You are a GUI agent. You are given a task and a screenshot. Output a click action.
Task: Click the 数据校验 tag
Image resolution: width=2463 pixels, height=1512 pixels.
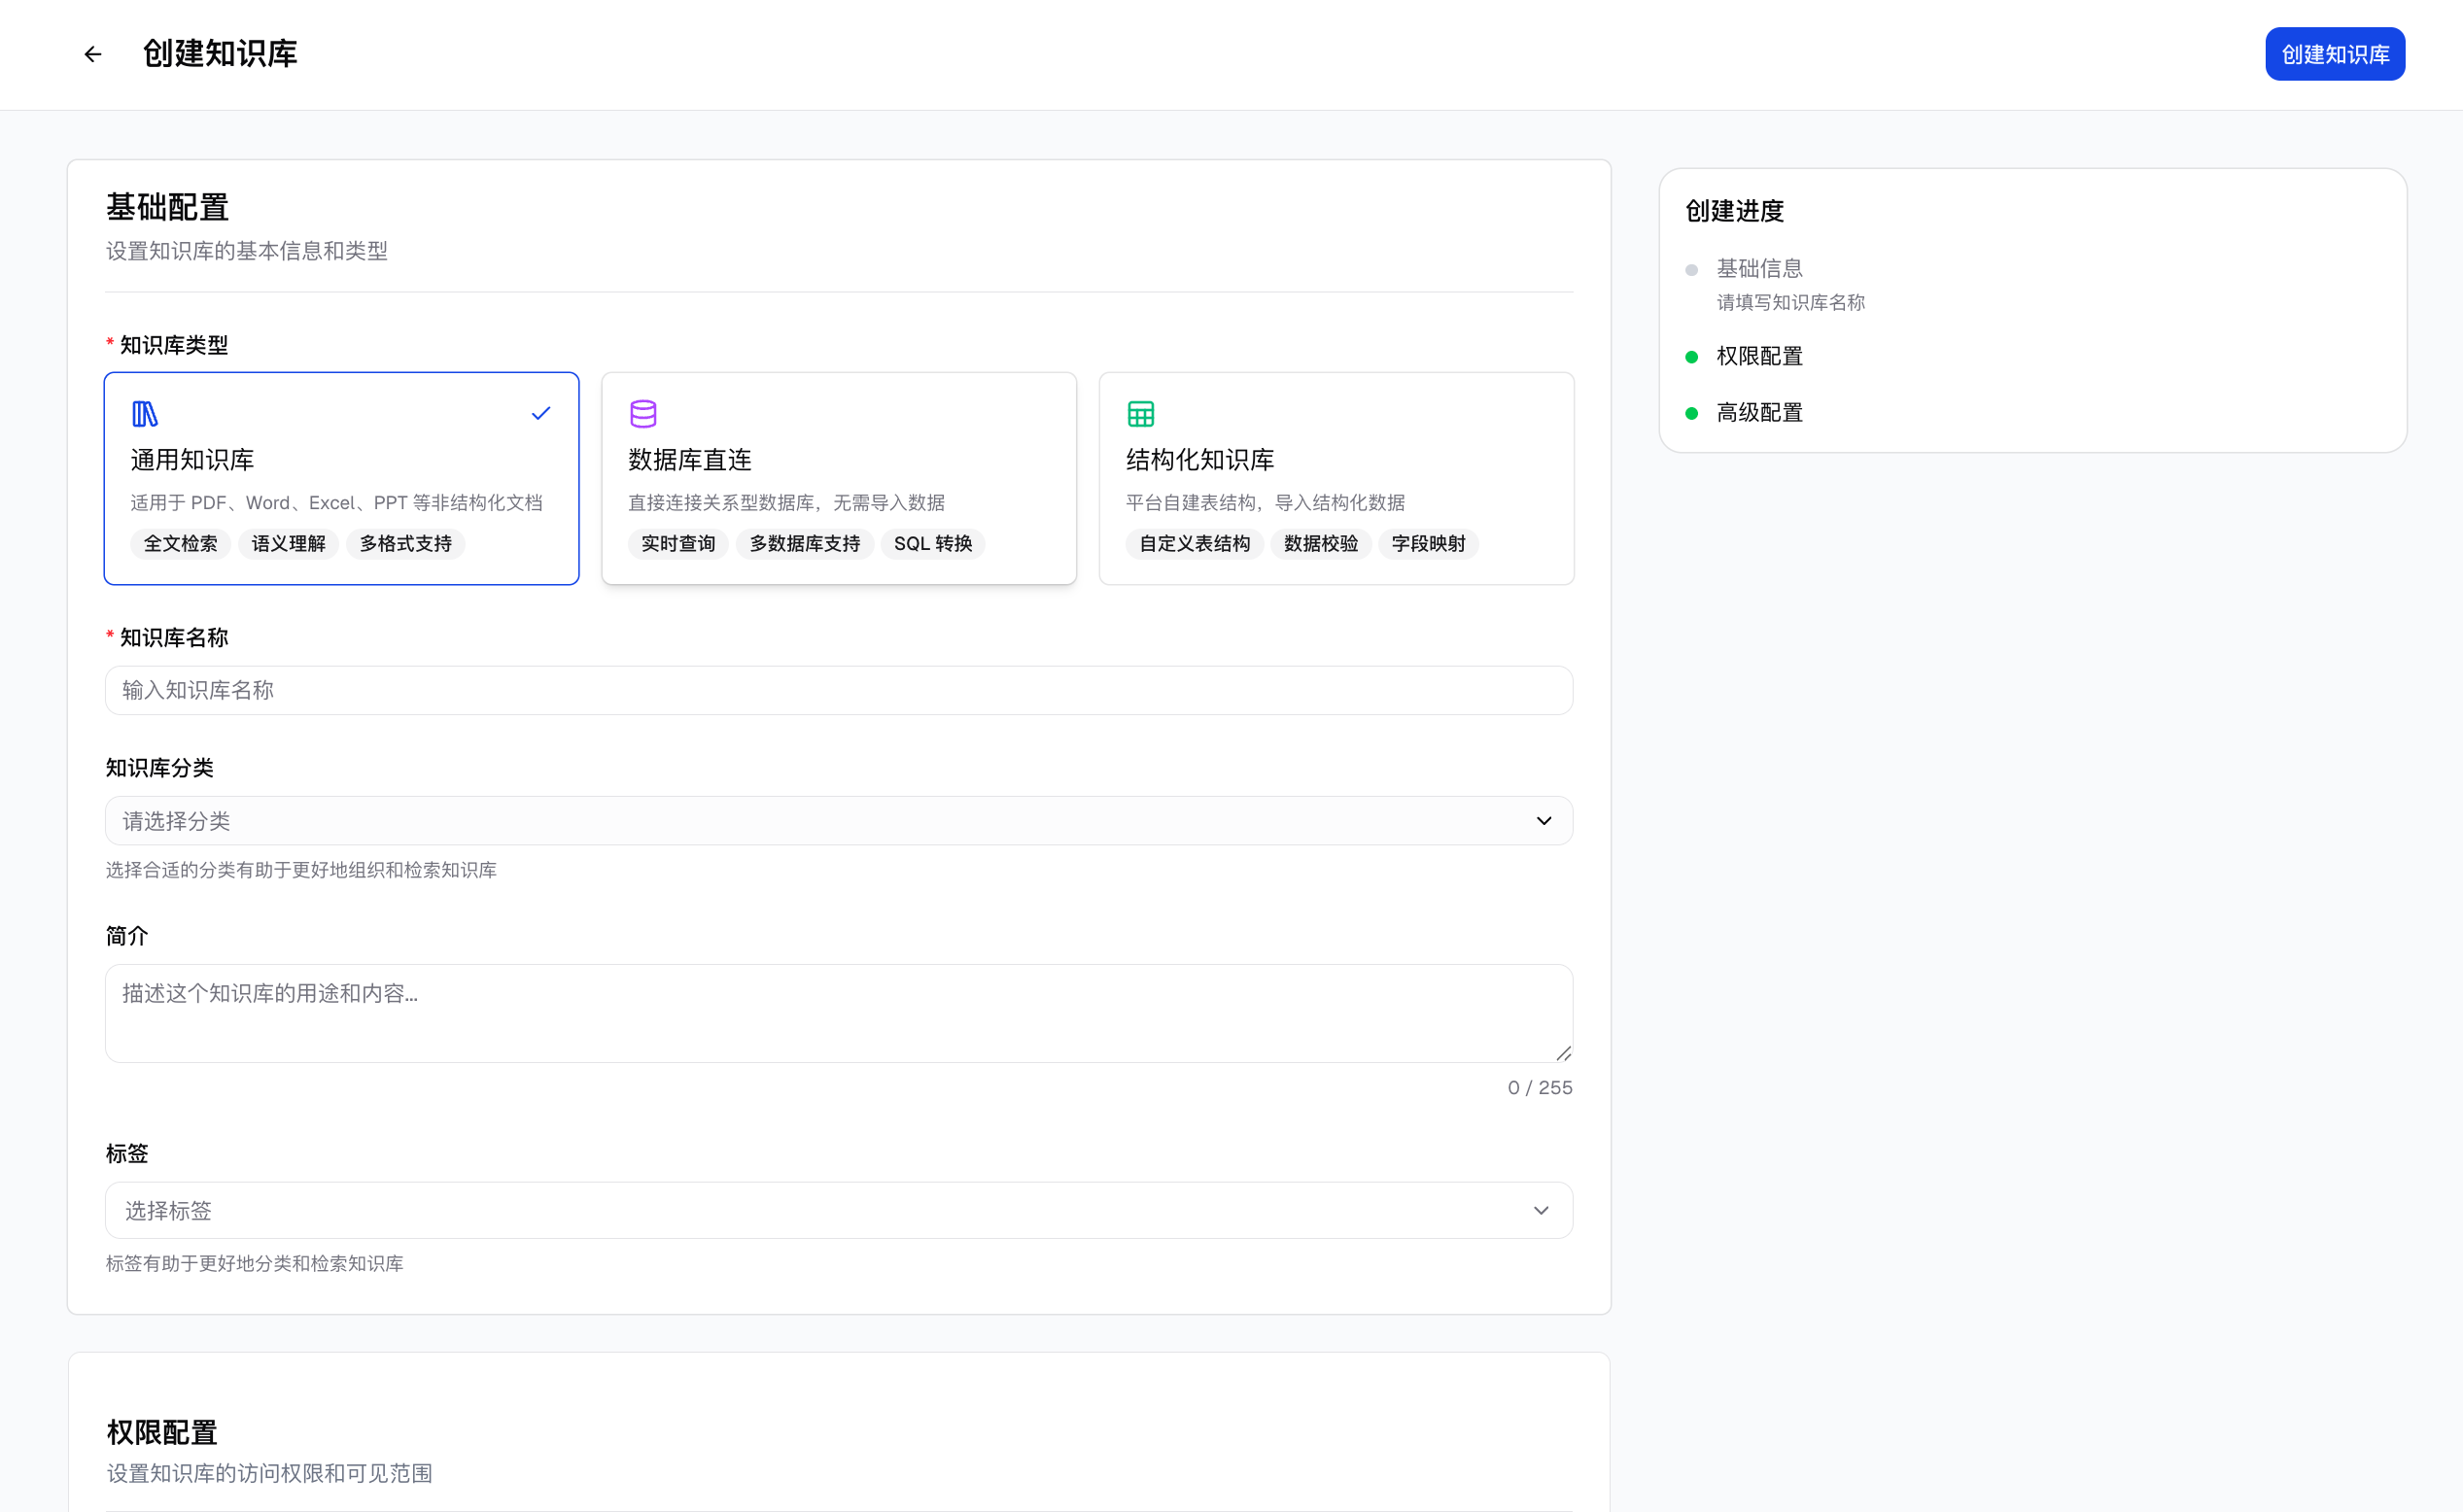click(x=1320, y=543)
